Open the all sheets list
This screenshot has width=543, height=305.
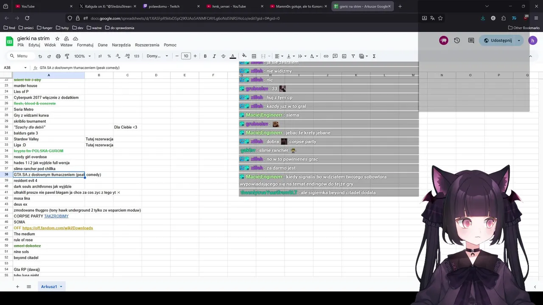(29, 287)
